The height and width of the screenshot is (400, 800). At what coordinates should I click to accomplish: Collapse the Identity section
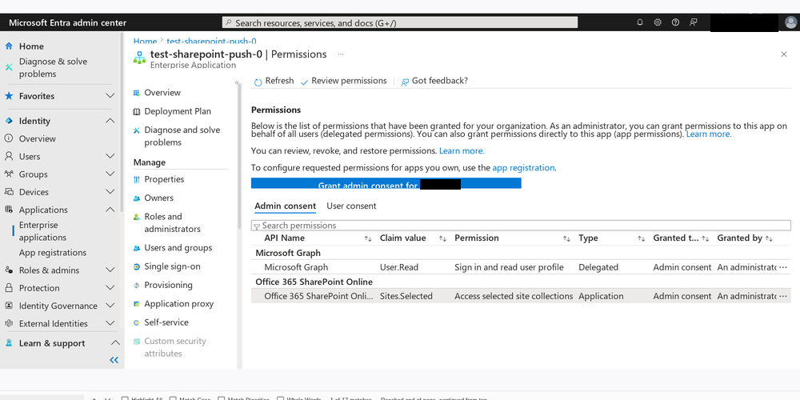point(110,121)
